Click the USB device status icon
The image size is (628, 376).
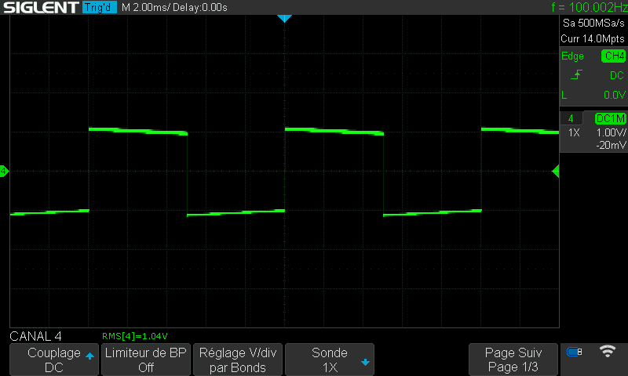point(575,352)
